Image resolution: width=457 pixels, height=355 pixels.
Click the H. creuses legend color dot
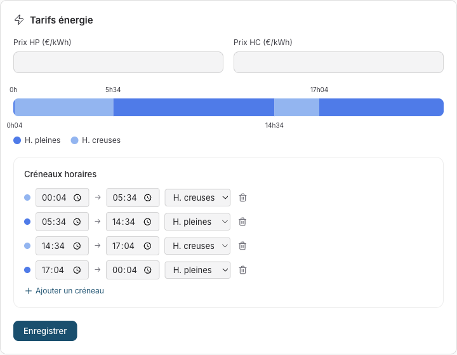coord(75,140)
